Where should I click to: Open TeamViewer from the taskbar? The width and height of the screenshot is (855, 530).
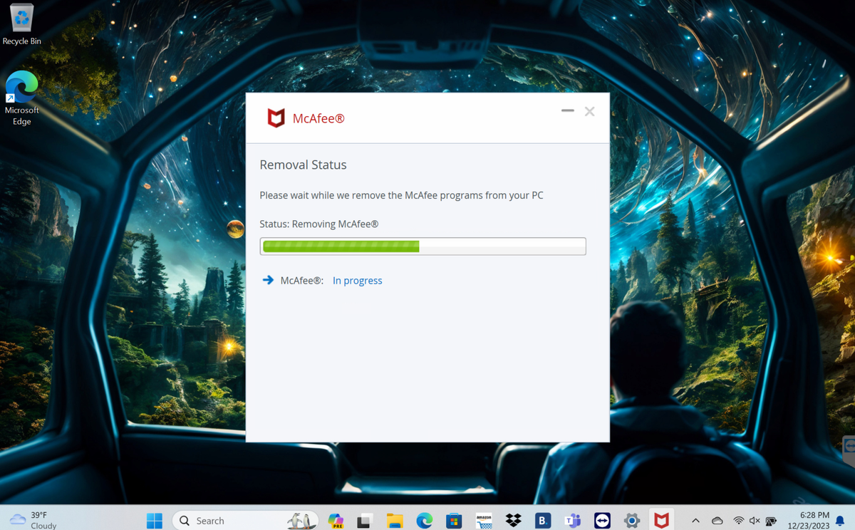[602, 520]
